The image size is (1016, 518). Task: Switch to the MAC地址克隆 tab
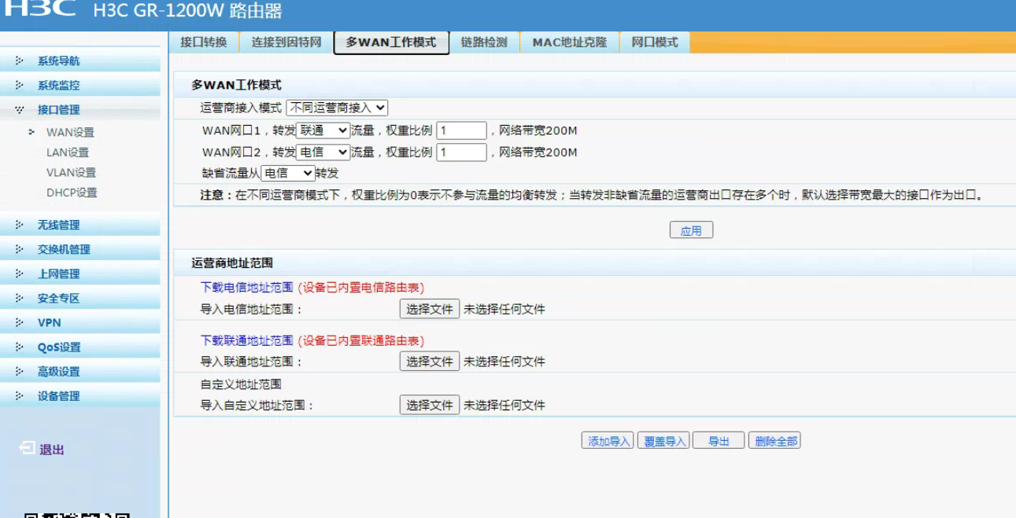coord(570,42)
